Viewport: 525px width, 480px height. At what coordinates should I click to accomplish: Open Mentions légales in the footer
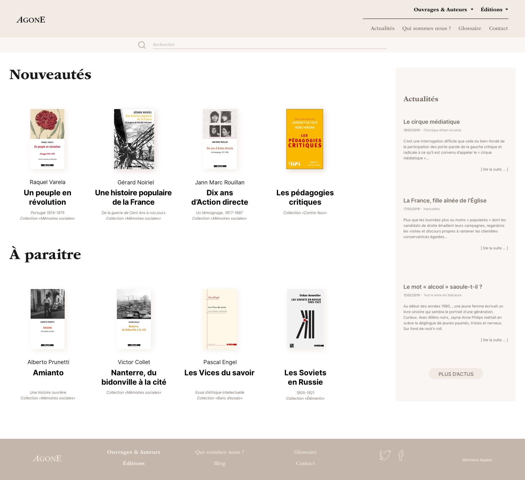pyautogui.click(x=477, y=460)
